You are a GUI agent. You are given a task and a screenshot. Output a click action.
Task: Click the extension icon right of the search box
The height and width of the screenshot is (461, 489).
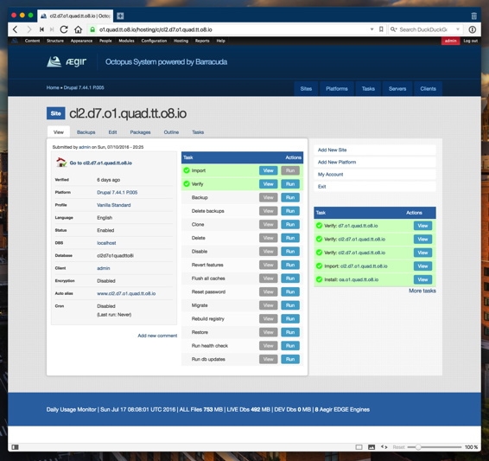tap(473, 29)
